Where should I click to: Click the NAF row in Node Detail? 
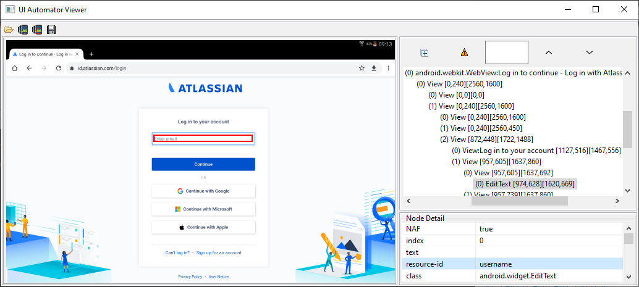pos(513,229)
